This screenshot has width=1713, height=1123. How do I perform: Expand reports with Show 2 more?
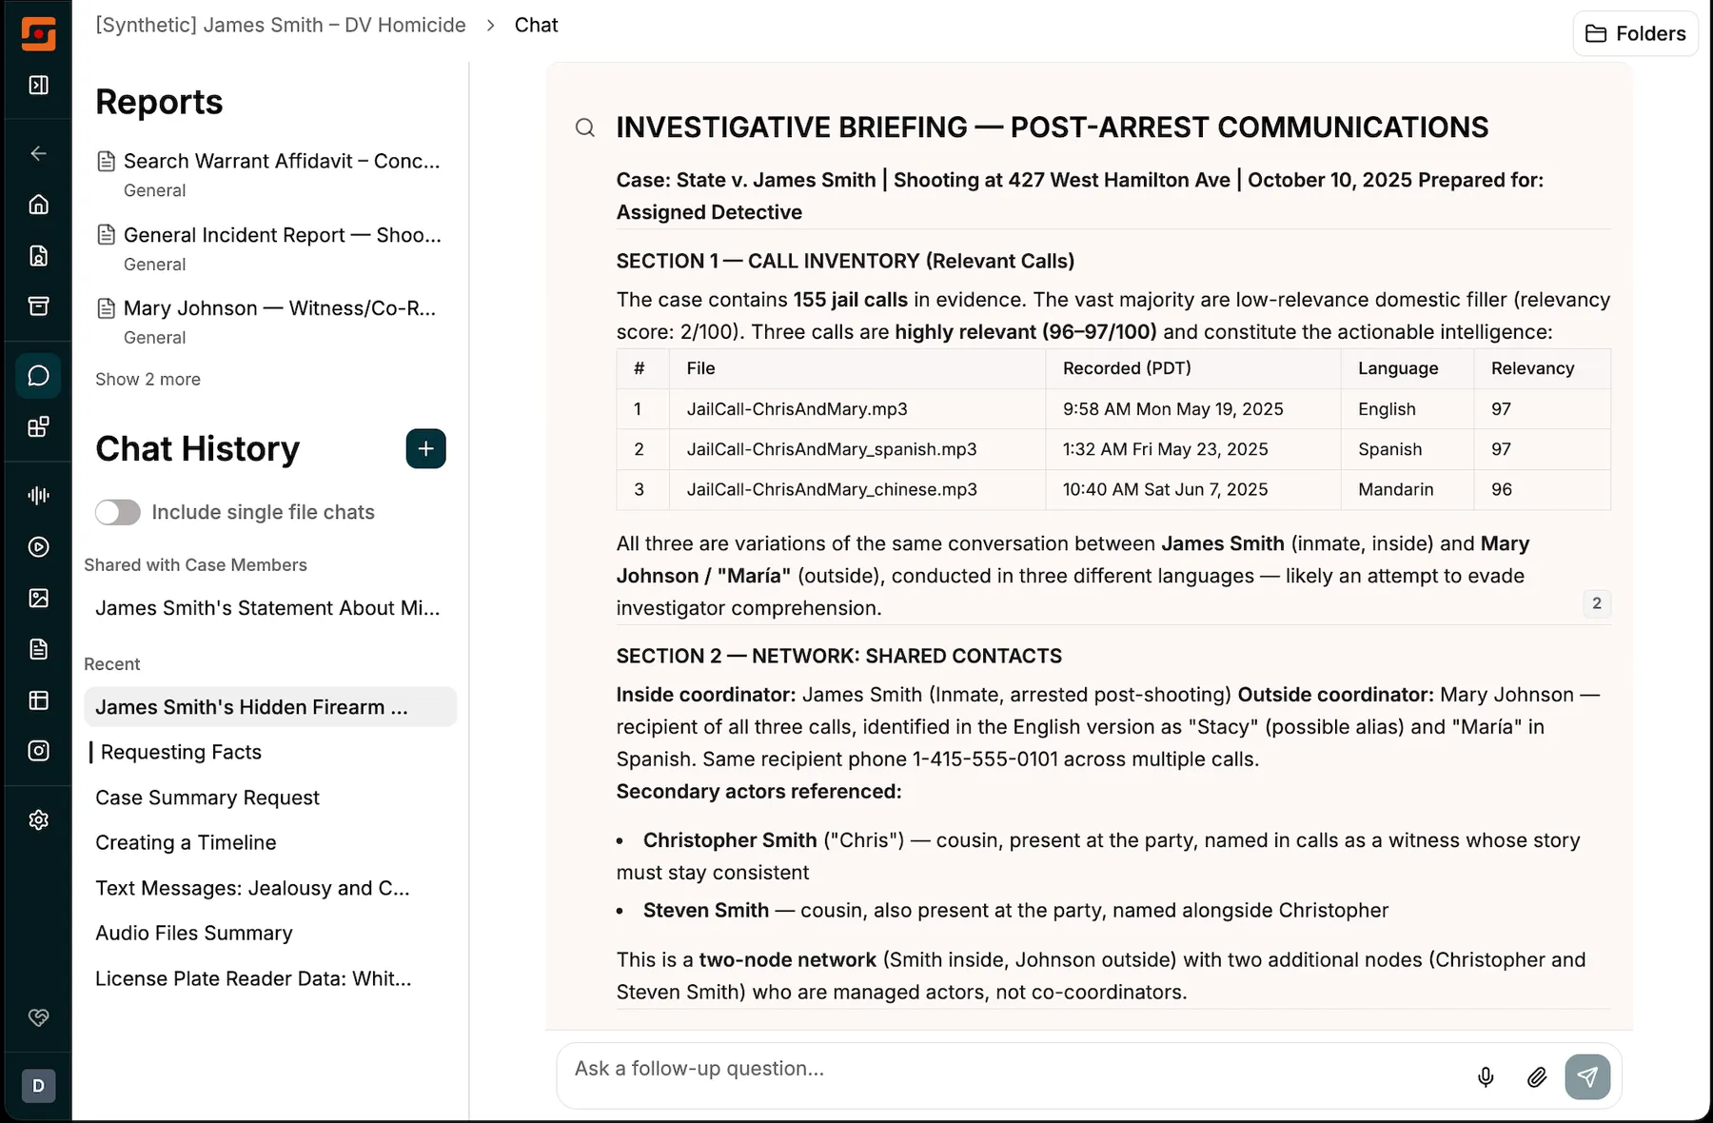tap(148, 379)
